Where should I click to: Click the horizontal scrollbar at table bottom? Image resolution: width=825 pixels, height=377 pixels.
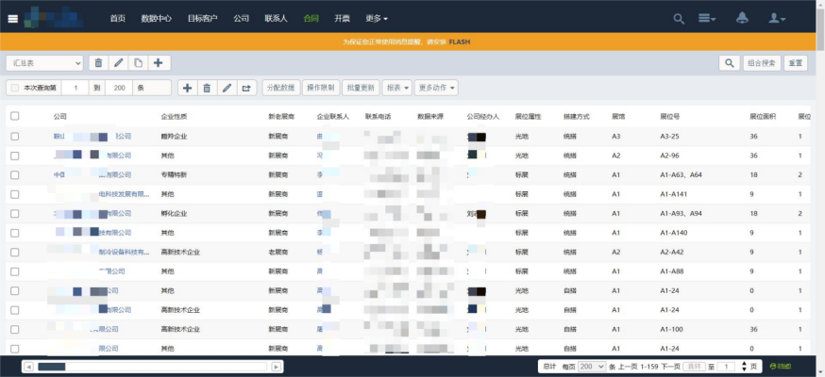click(x=152, y=366)
